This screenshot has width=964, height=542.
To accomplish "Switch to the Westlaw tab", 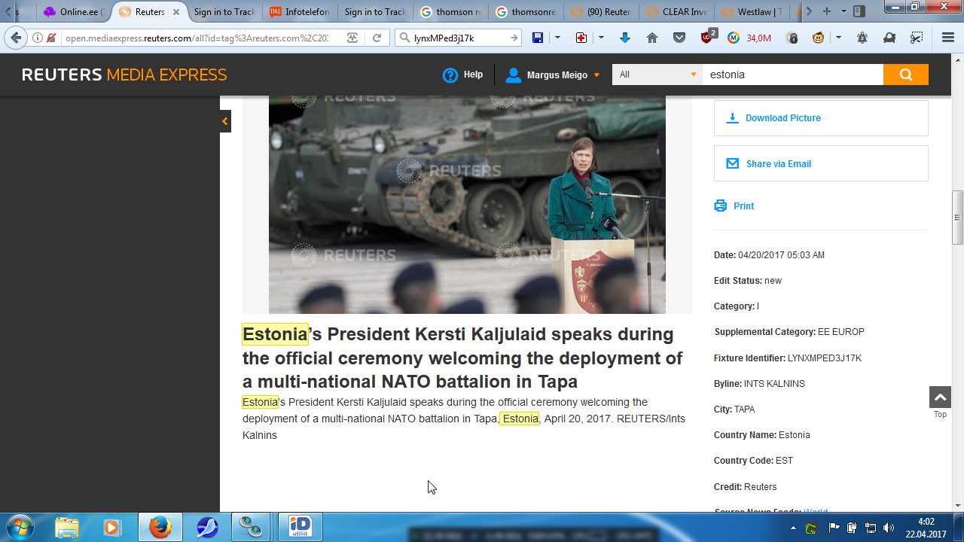I will pos(752,11).
